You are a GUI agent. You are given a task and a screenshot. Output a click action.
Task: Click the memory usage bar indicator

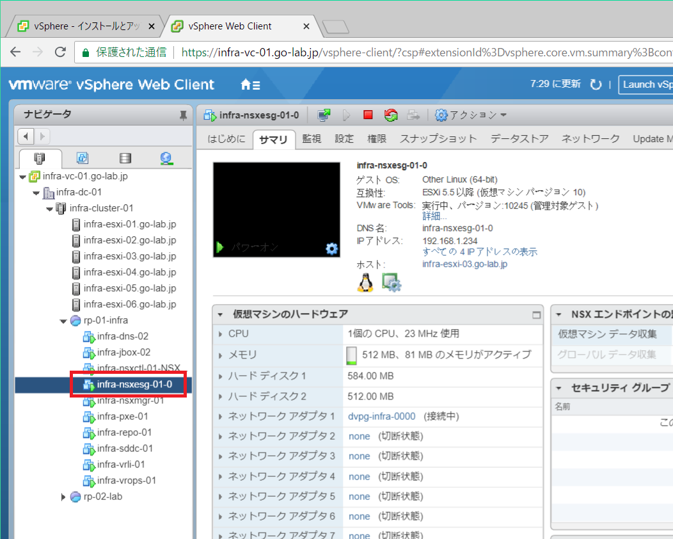click(x=351, y=356)
